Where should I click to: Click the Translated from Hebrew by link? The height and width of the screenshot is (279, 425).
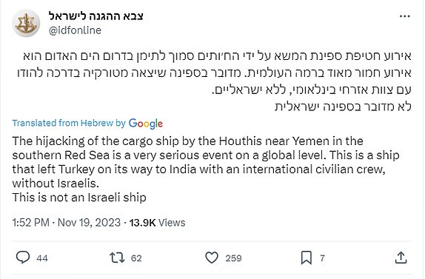69,124
